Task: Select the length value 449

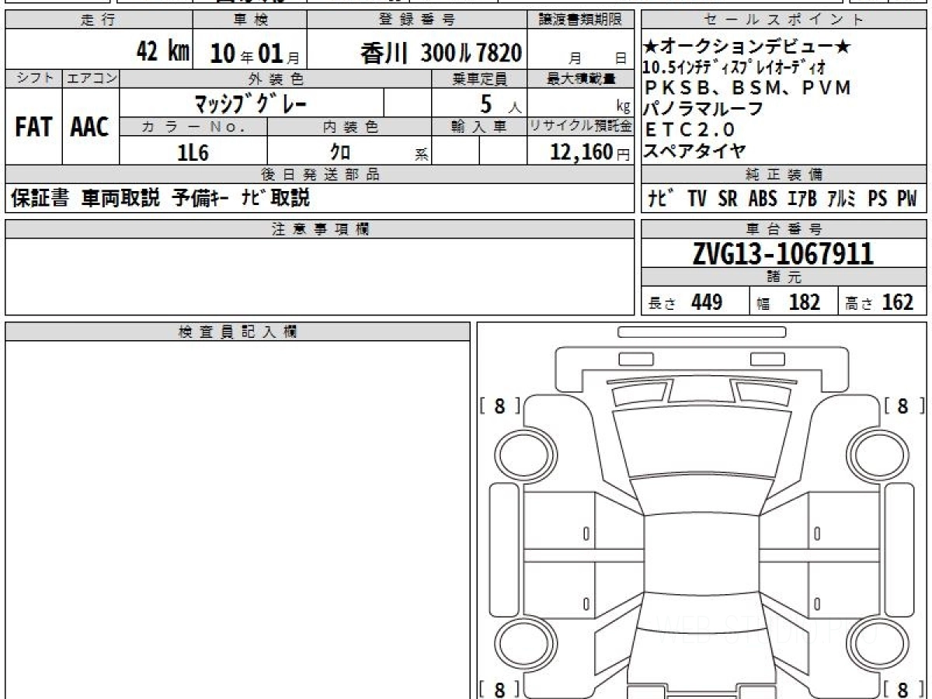Action: [707, 302]
